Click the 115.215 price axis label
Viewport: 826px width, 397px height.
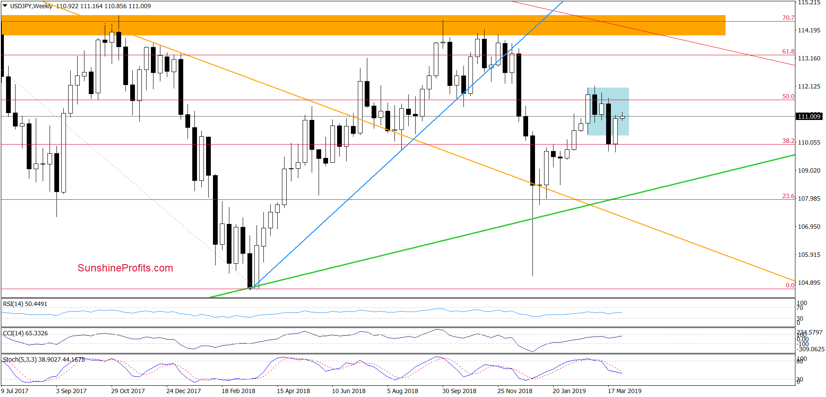coord(809,3)
